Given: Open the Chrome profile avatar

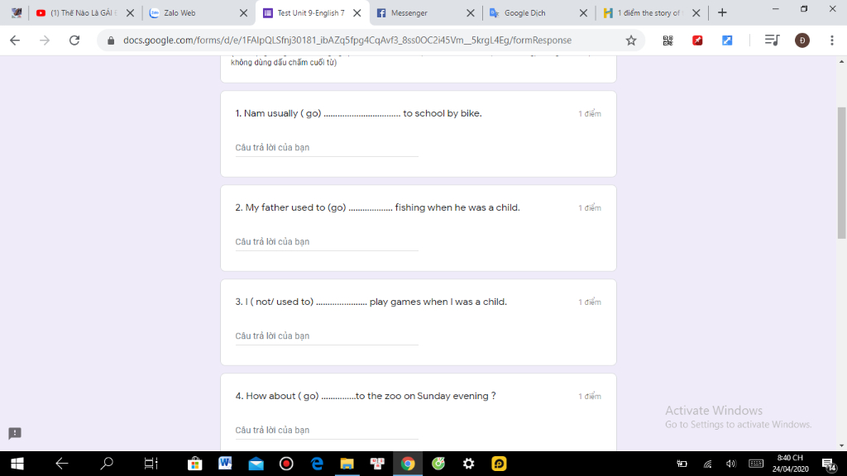Looking at the screenshot, I should pos(802,40).
